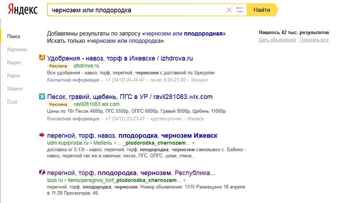Viewport: 359px width, 203px height.
Task: Click the red arrow favicon of kupiprodai result
Action: point(42,135)
